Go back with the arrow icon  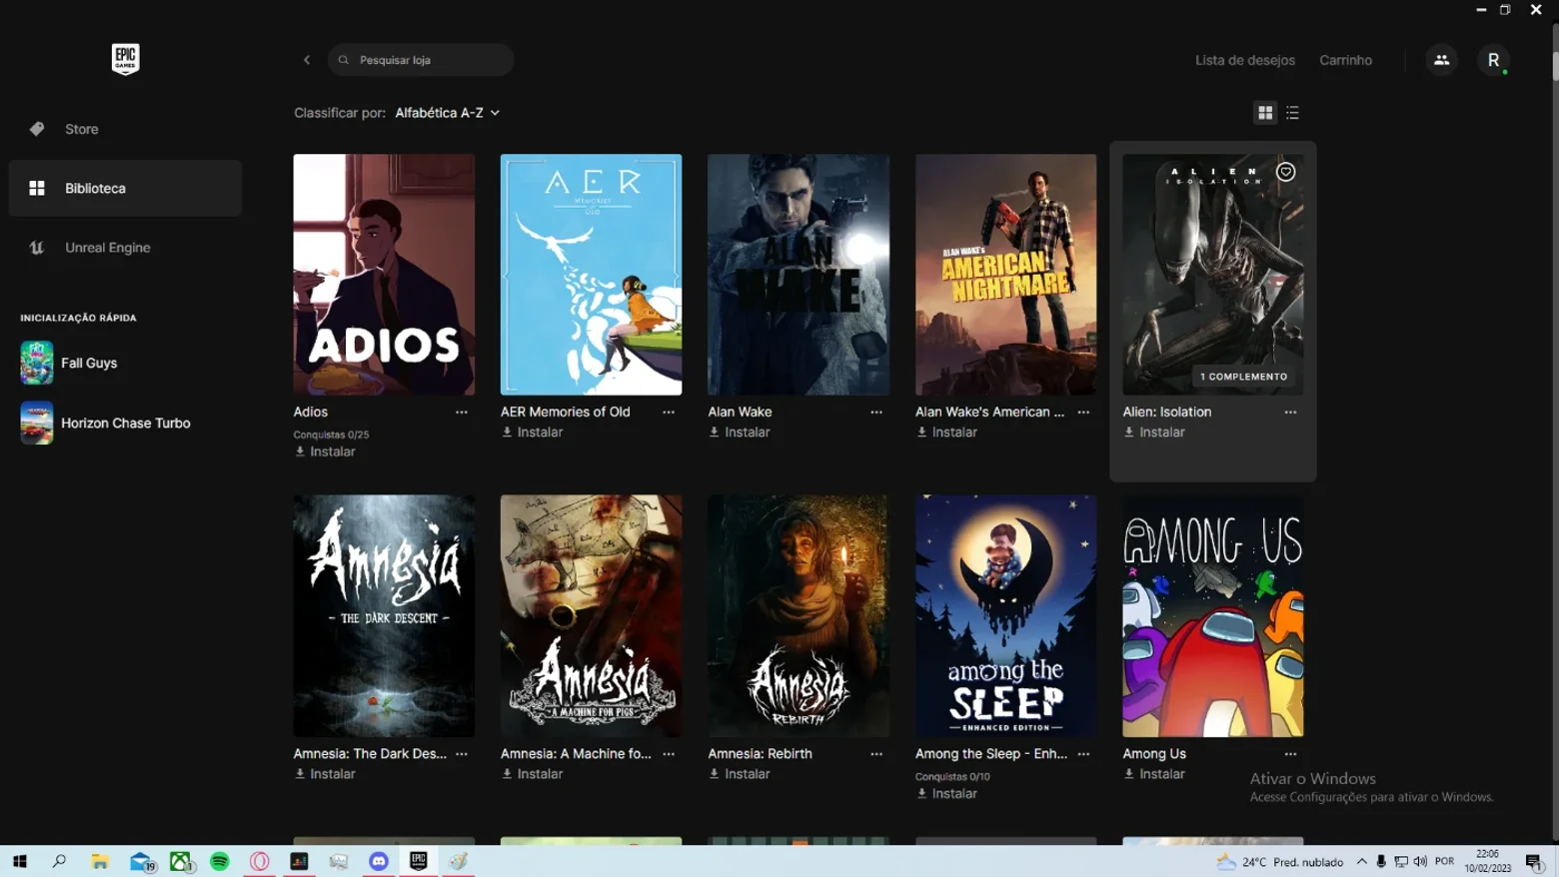click(307, 60)
